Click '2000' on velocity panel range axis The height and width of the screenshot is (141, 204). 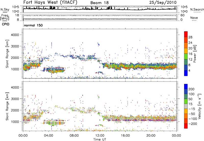pos(15,110)
